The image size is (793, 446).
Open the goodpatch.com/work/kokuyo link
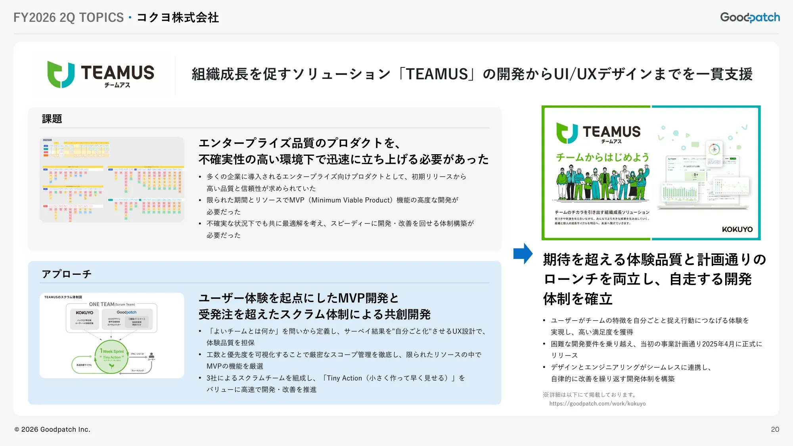(597, 404)
